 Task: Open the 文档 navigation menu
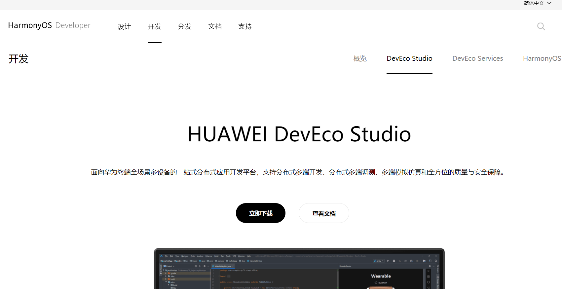(x=215, y=26)
